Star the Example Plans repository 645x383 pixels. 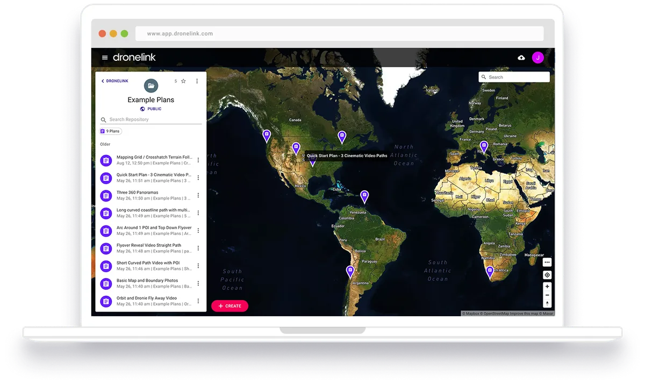click(183, 81)
